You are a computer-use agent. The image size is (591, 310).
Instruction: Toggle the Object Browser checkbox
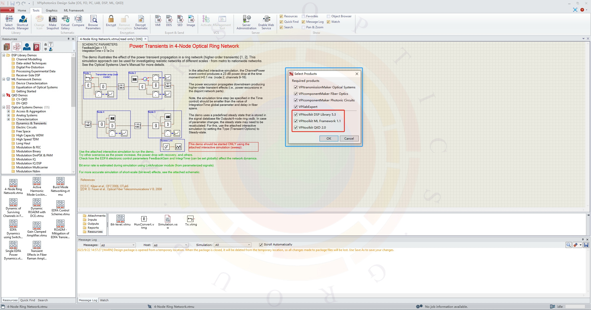328,16
